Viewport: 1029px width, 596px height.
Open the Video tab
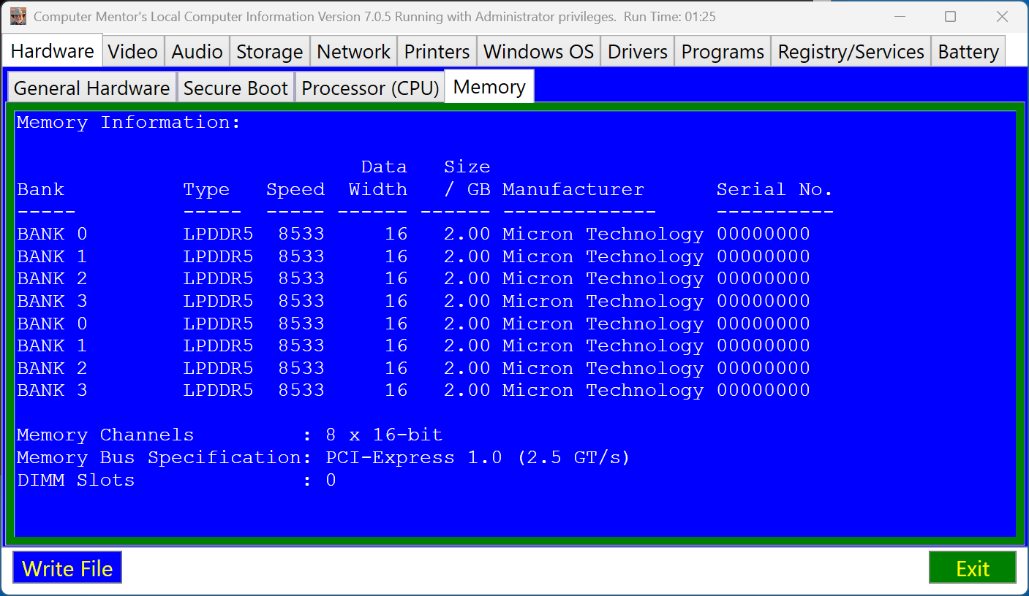[x=133, y=52]
